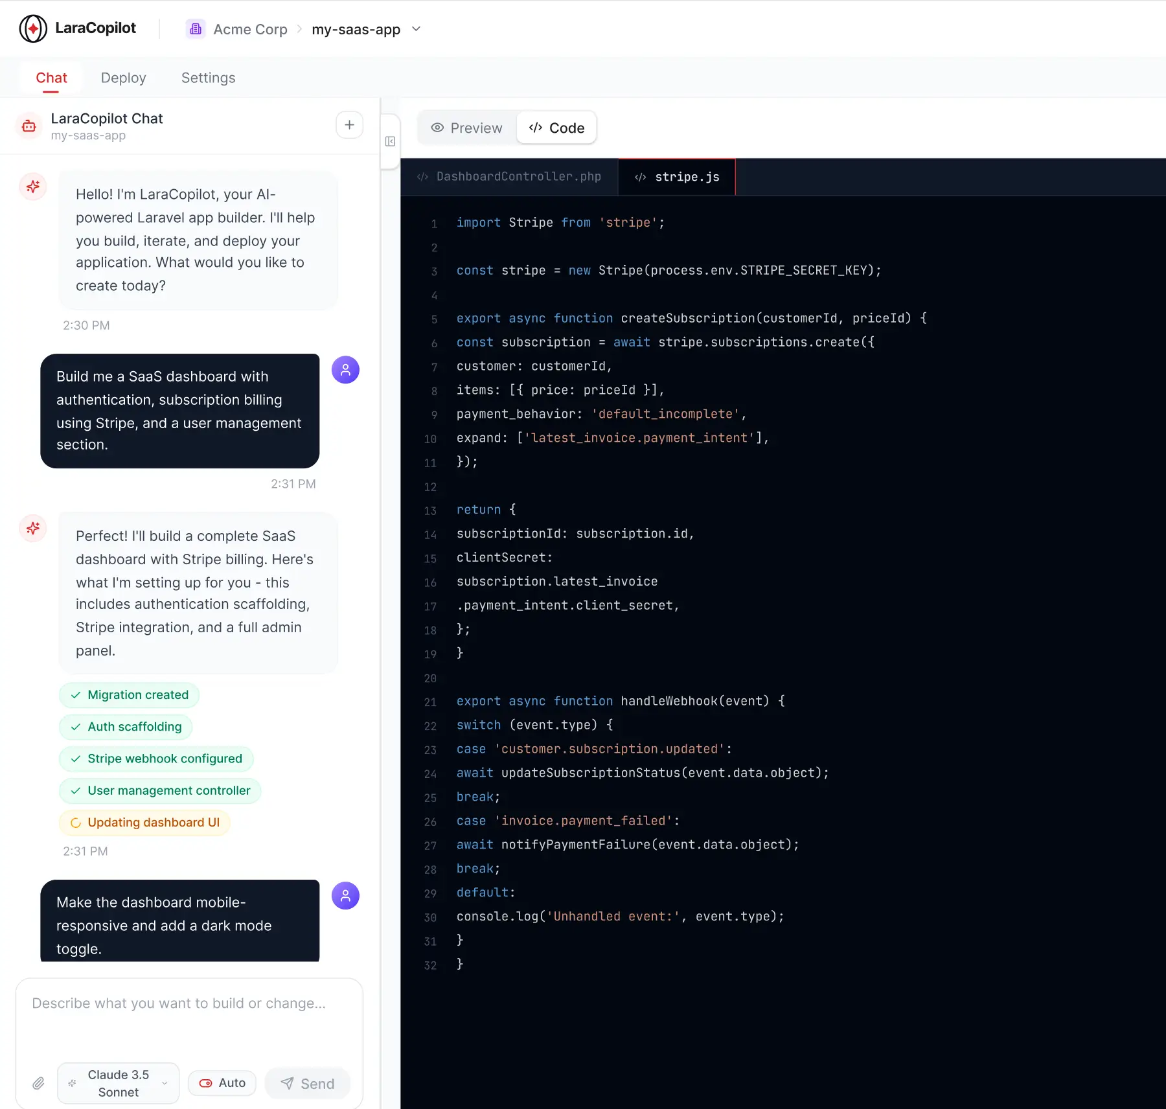Click the checkmark icon on Migration created
This screenshot has width=1166, height=1109.
76,695
